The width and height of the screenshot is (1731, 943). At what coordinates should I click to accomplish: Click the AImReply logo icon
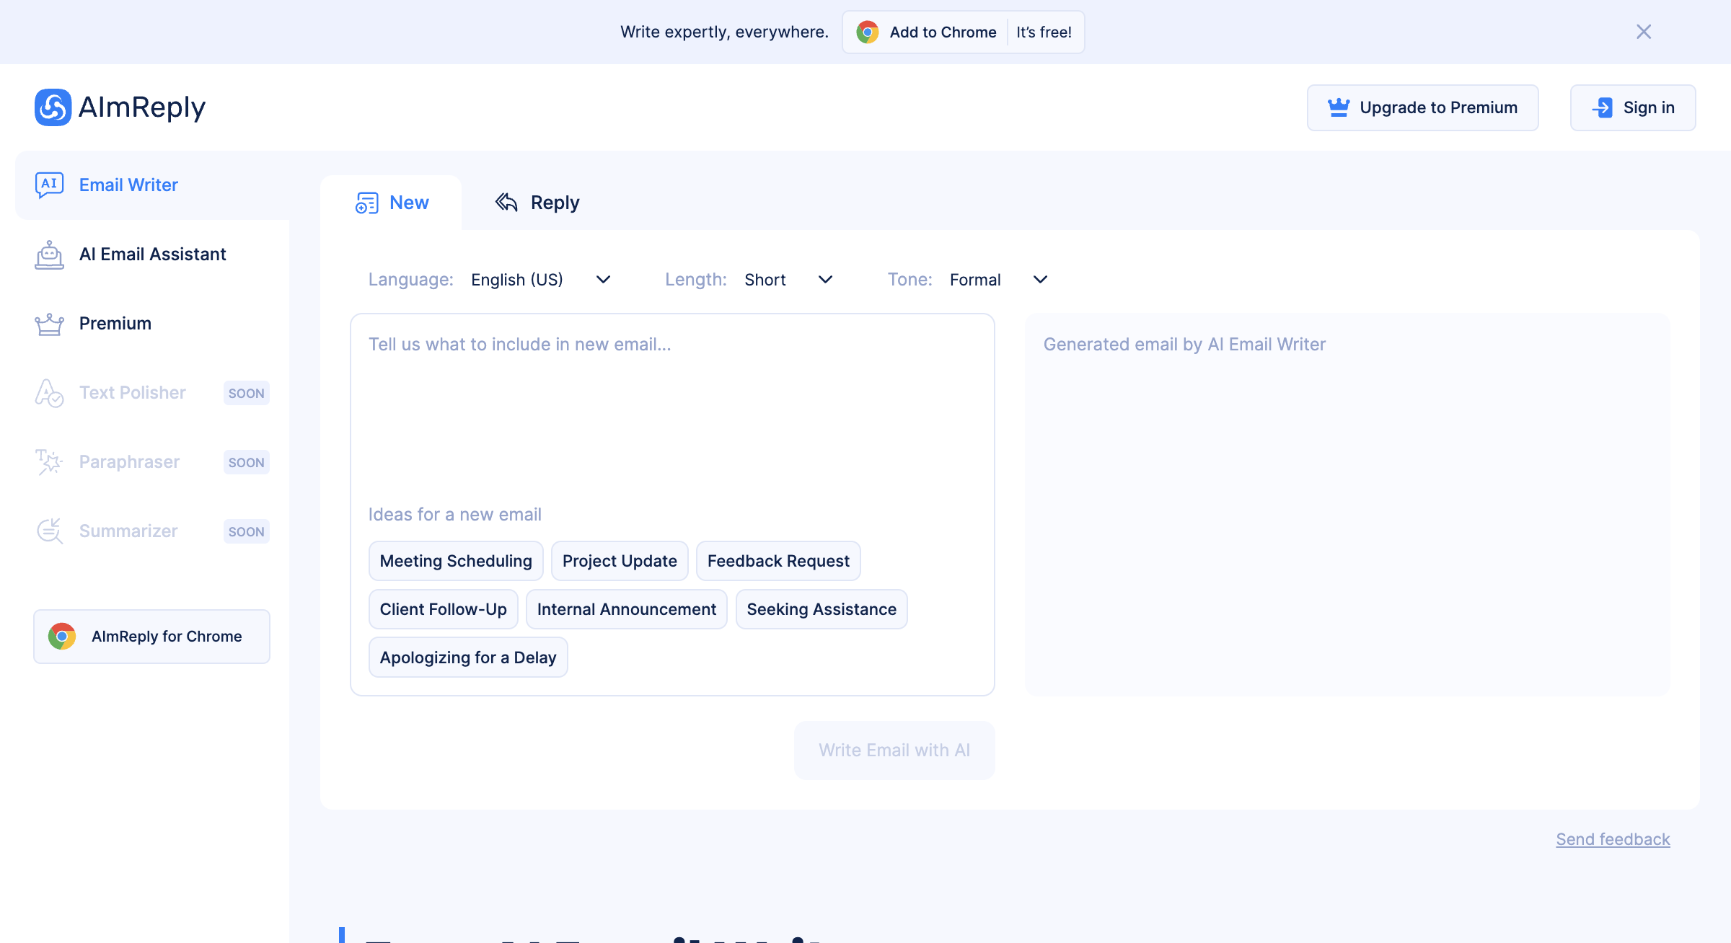53,107
